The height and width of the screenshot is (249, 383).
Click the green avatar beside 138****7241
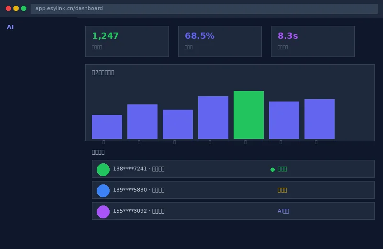point(103,170)
